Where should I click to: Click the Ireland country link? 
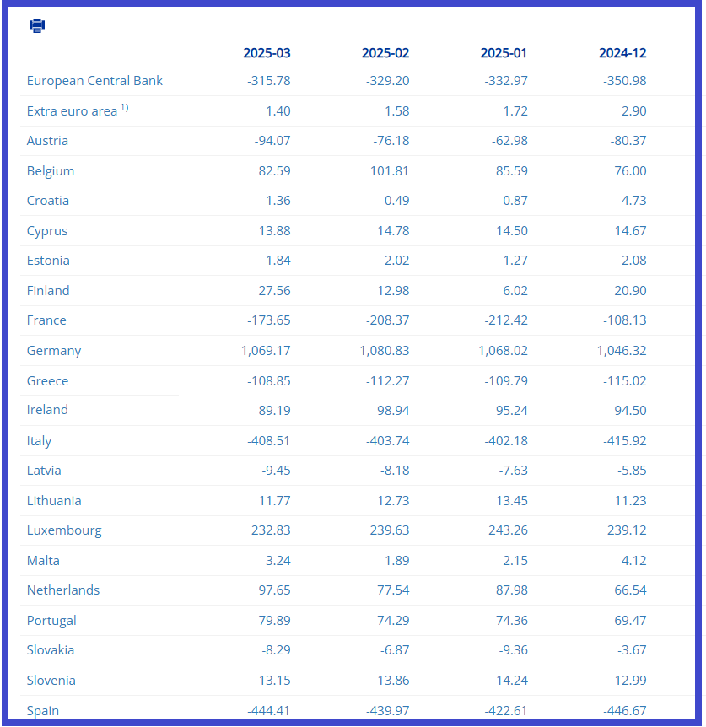47,410
